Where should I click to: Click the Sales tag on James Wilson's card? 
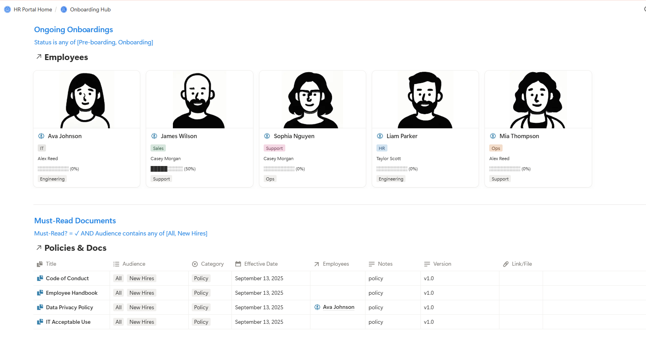(x=158, y=148)
